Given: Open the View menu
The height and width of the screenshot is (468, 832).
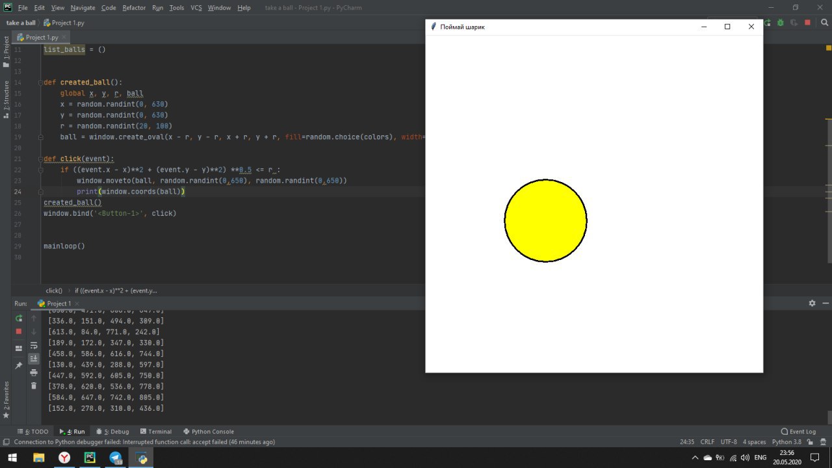Looking at the screenshot, I should pyautogui.click(x=58, y=8).
